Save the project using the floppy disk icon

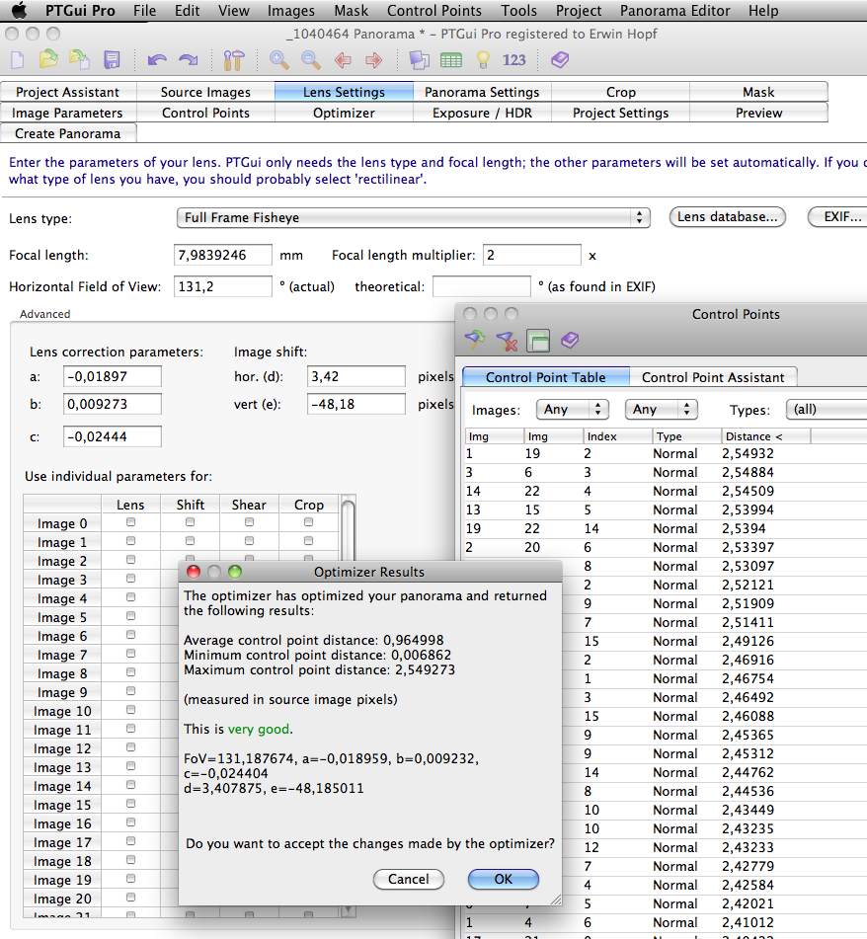112,60
